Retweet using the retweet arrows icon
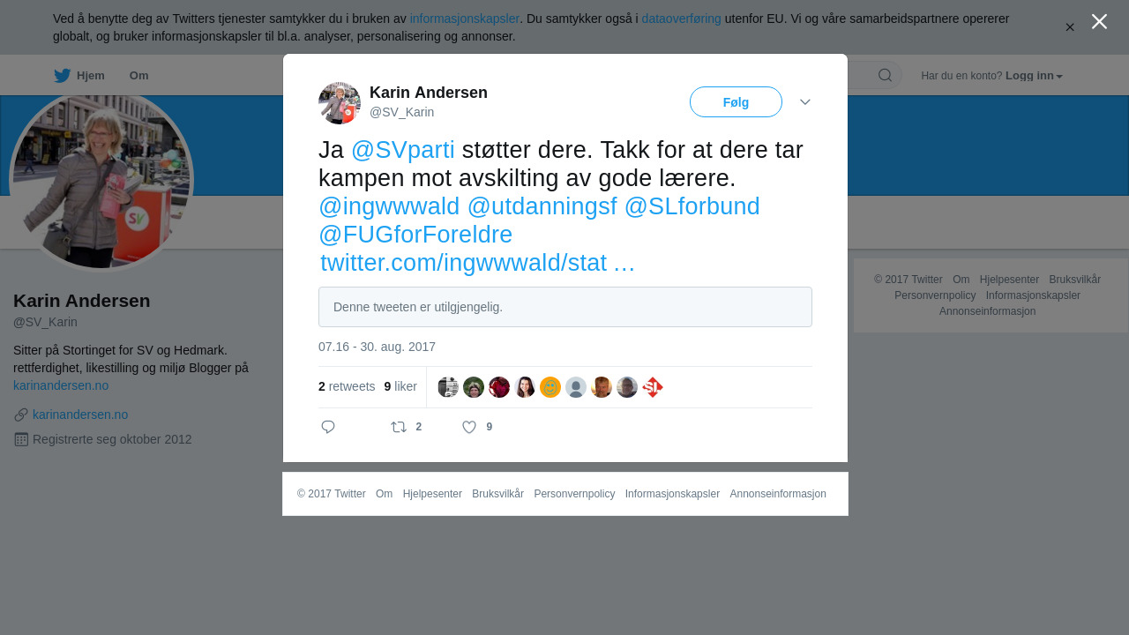 (399, 427)
